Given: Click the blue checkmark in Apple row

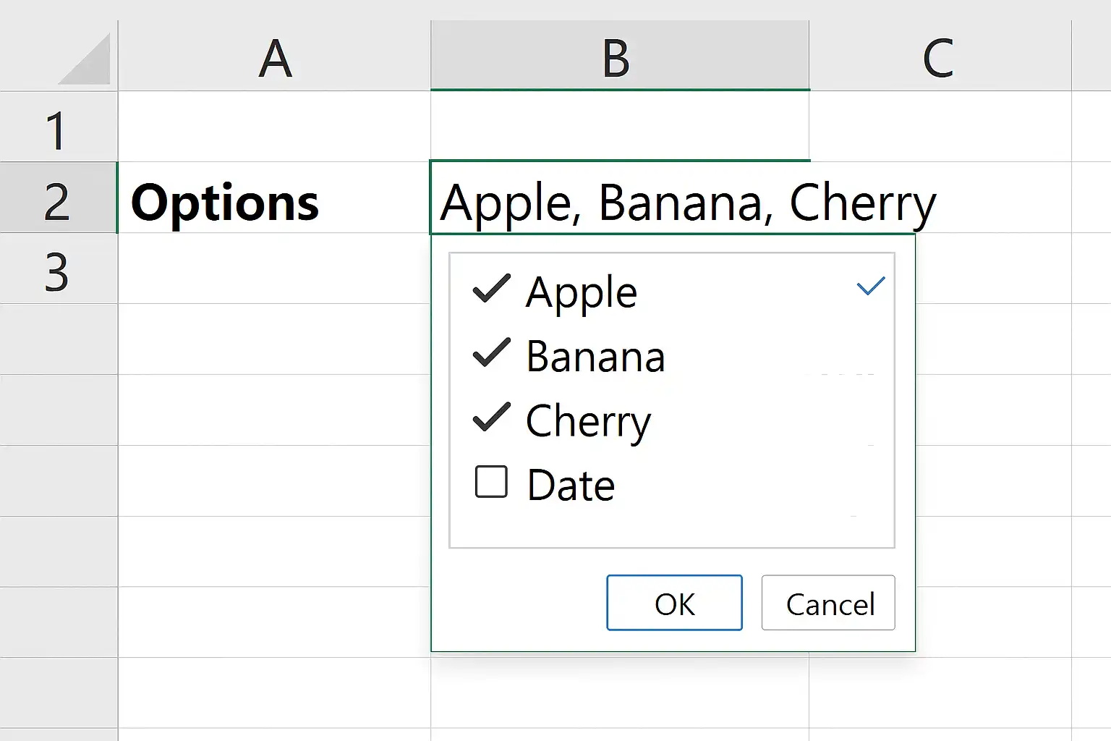Looking at the screenshot, I should [871, 286].
